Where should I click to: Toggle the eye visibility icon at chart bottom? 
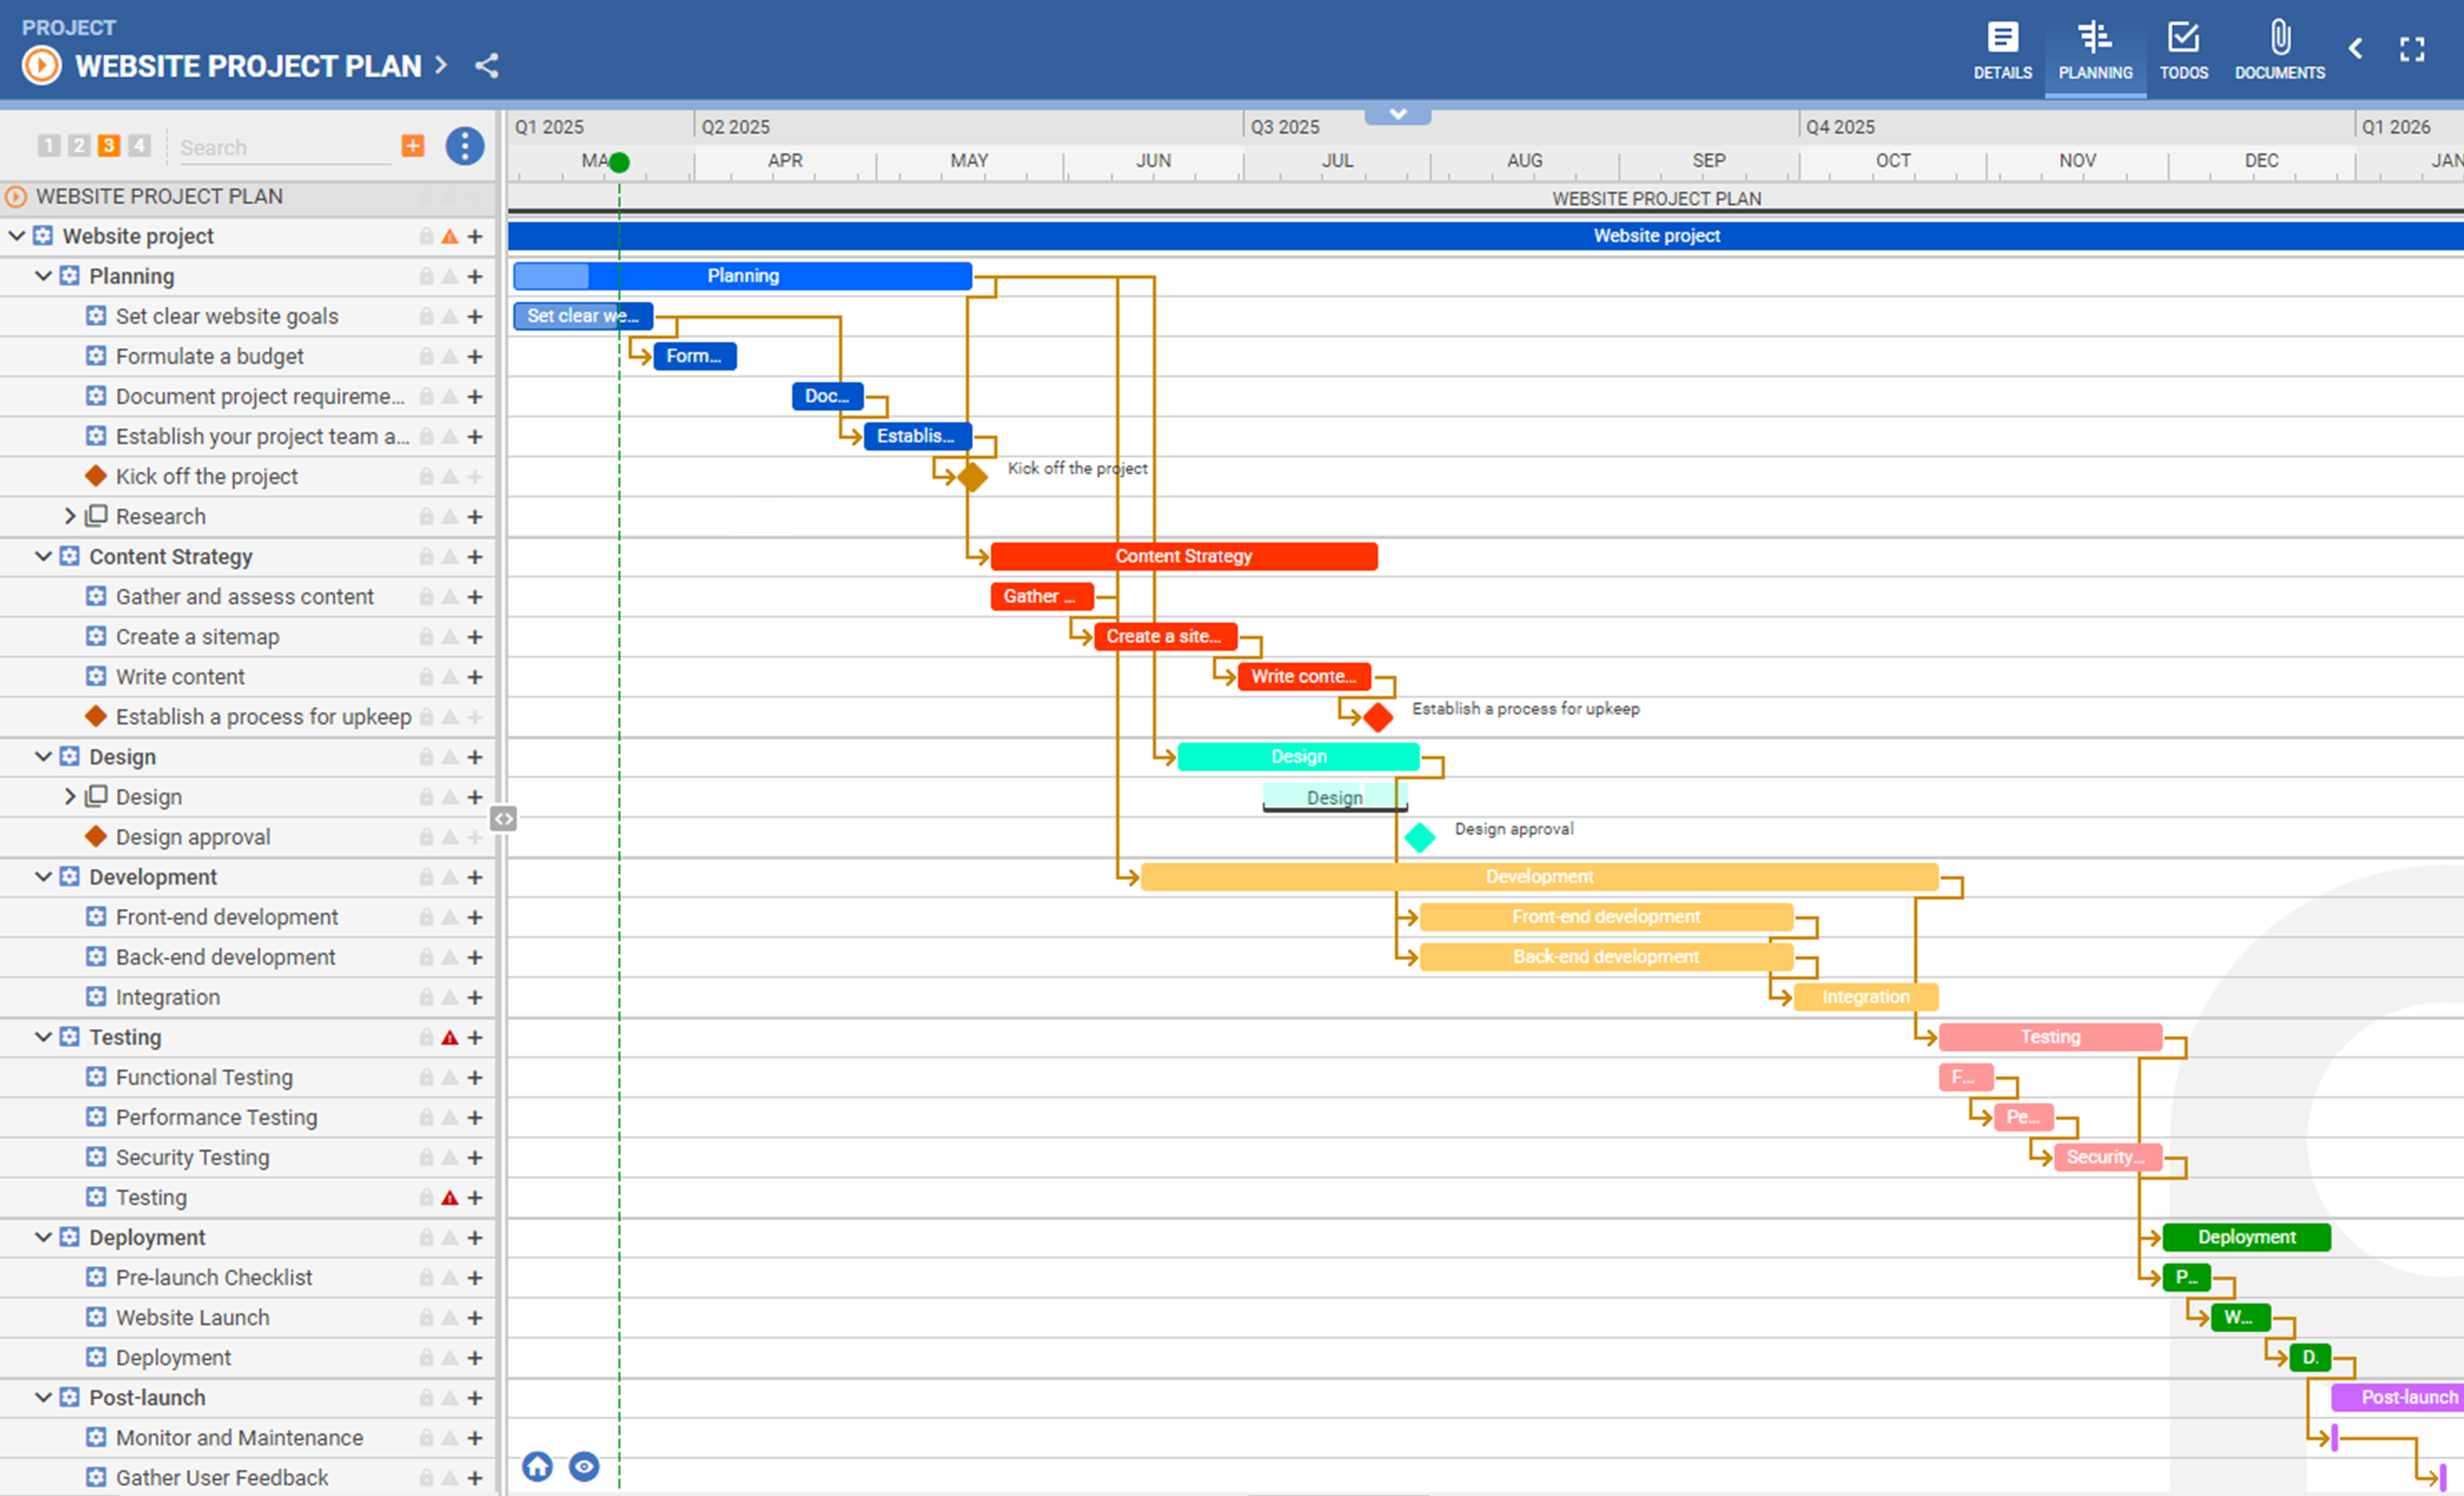point(584,1466)
